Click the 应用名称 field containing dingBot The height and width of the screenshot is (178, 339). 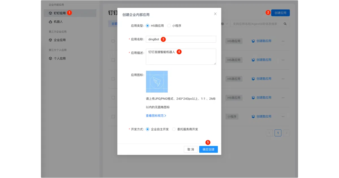(181, 39)
